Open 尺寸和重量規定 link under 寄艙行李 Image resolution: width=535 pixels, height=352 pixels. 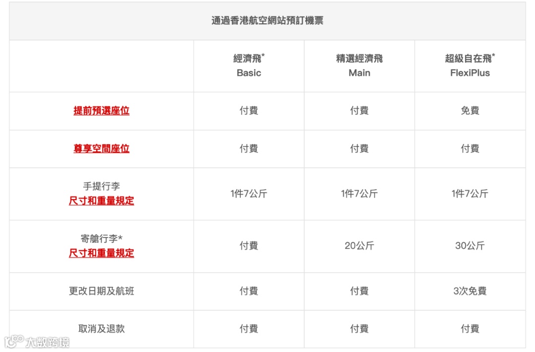[102, 253]
